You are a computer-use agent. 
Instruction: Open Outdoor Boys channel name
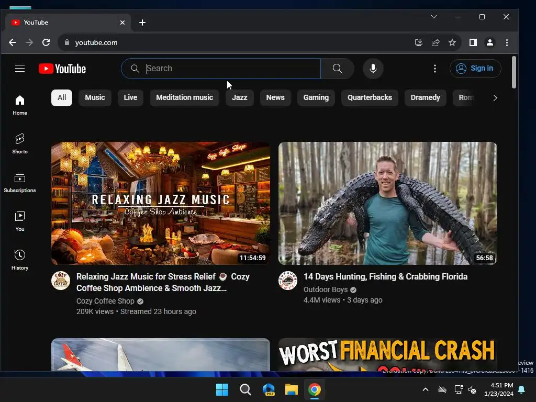[326, 289]
